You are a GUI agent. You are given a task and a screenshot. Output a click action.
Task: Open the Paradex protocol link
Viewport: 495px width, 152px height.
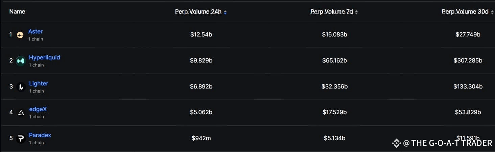click(x=40, y=135)
